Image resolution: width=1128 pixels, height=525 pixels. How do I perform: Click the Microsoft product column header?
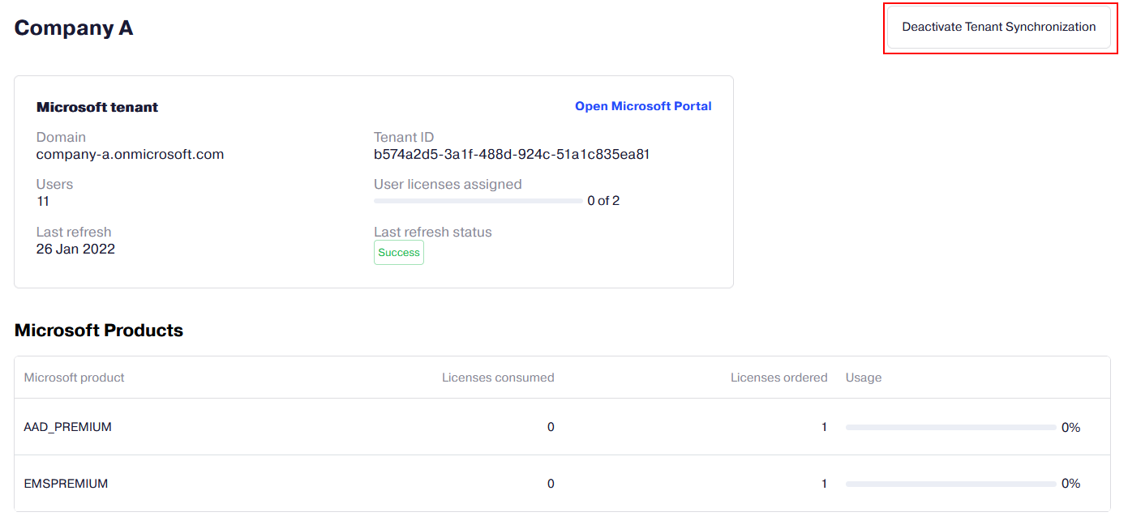tap(75, 378)
